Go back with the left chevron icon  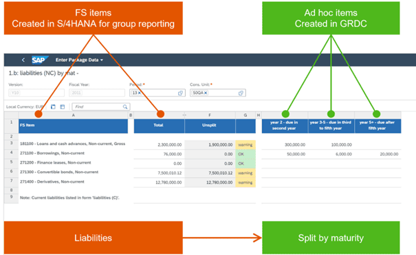pos(23,60)
